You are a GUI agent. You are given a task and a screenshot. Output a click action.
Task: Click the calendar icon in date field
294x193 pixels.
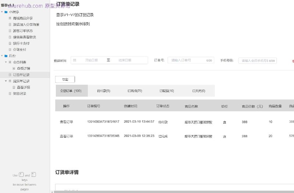click(x=75, y=60)
